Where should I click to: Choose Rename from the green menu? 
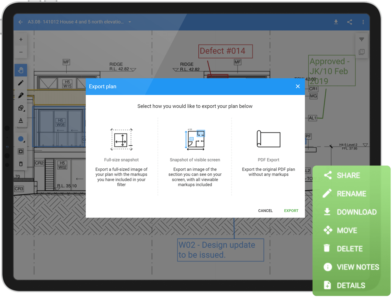[x=351, y=193]
